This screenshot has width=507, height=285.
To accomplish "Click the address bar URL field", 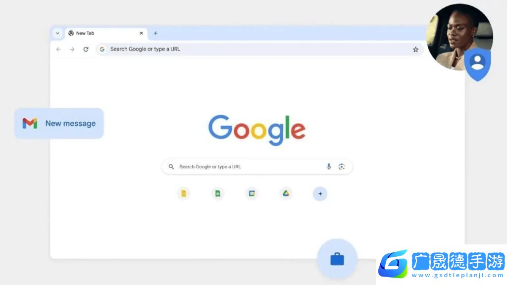I will (259, 49).
